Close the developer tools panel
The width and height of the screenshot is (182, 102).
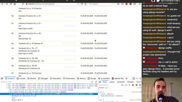[x=140, y=78]
